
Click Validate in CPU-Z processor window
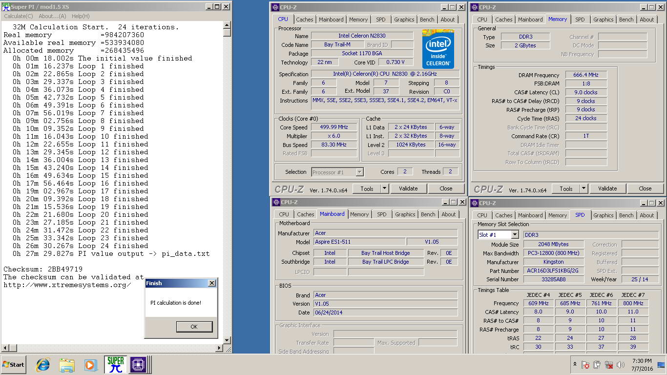408,188
